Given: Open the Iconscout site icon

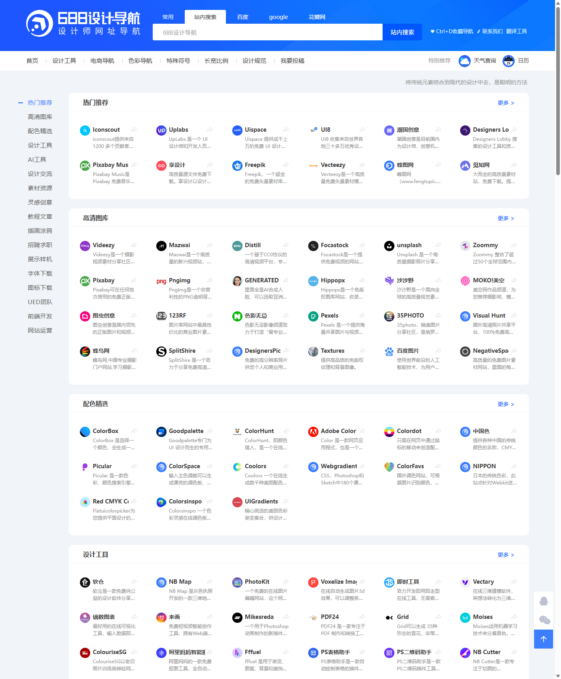Looking at the screenshot, I should pos(85,130).
